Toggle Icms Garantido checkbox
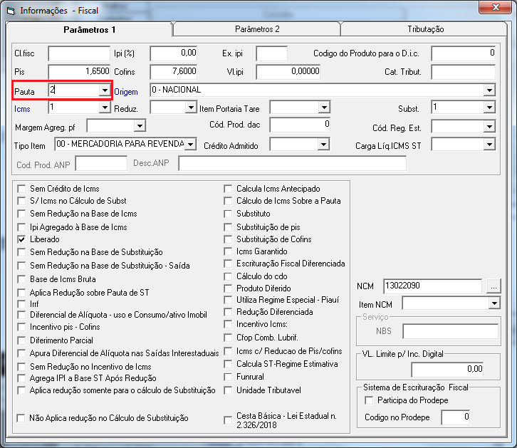This screenshot has width=517, height=448. click(x=228, y=252)
